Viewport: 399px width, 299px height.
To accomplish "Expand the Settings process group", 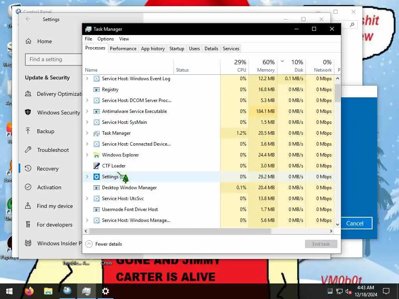I will coord(87,177).
